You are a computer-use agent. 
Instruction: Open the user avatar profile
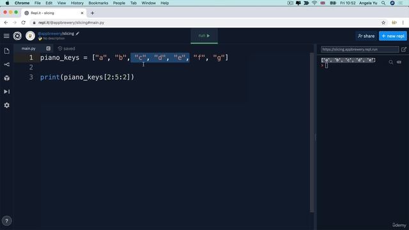[x=30, y=36]
